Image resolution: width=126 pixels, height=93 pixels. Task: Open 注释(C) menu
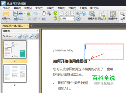[x=50, y=8]
